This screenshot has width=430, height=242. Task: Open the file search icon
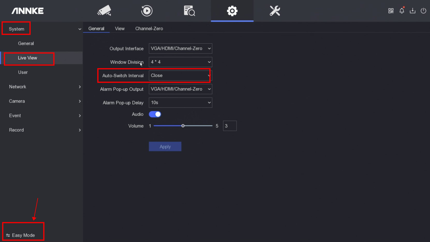click(189, 11)
